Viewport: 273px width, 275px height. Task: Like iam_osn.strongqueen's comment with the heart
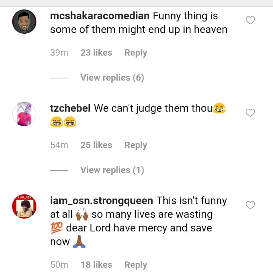pyautogui.click(x=250, y=205)
